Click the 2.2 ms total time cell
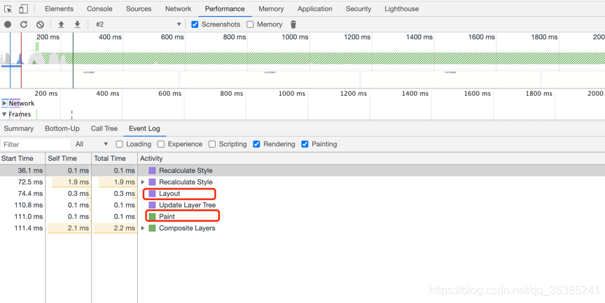The image size is (605, 303). (115, 228)
